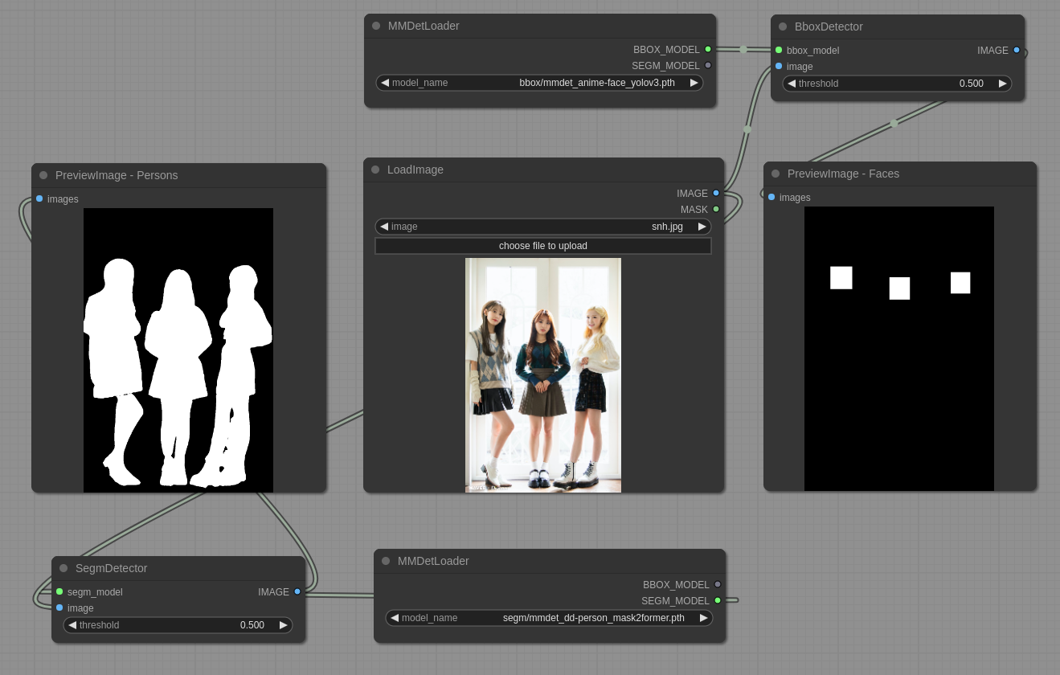1060x675 pixels.
Task: Click the BBOX_MODEL output socket of top MMDetLoader
Action: pos(708,49)
